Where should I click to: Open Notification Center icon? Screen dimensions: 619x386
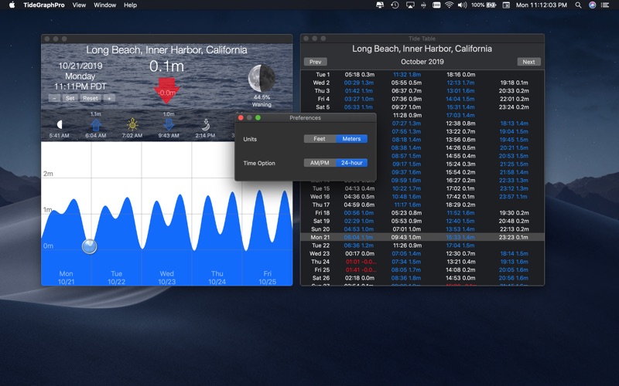pos(605,5)
